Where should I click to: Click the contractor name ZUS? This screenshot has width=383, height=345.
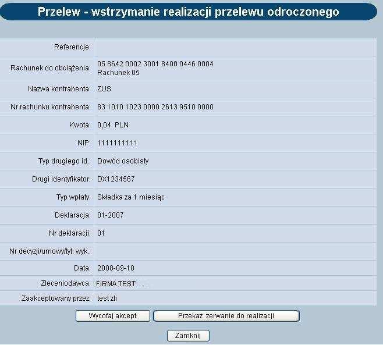[104, 89]
